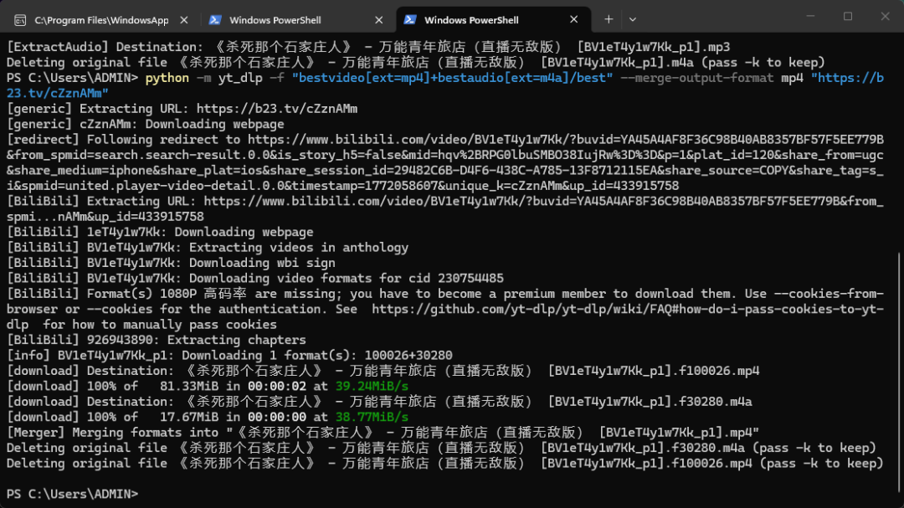Switch to the middle Windows PowerShell tab
Screen dimensions: 904x508
[x=285, y=18]
